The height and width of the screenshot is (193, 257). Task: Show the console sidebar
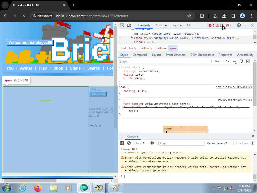pyautogui.click(x=122, y=143)
